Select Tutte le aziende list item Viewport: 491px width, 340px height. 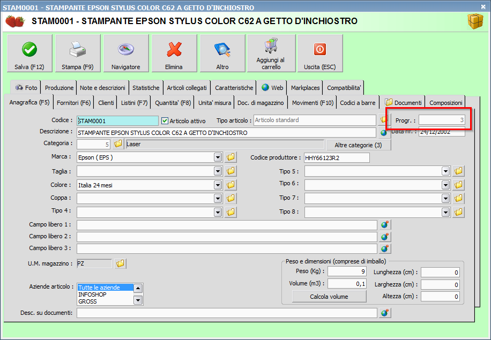(105, 288)
